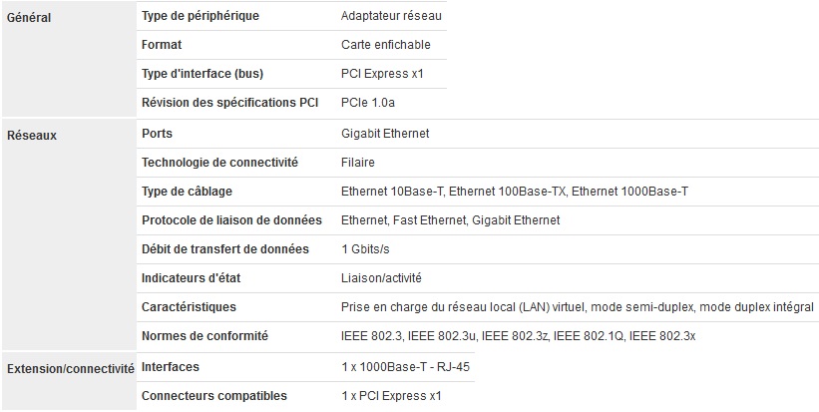Select the Caractéristiques row label
This screenshot has height=412, width=819.
pyautogui.click(x=189, y=307)
